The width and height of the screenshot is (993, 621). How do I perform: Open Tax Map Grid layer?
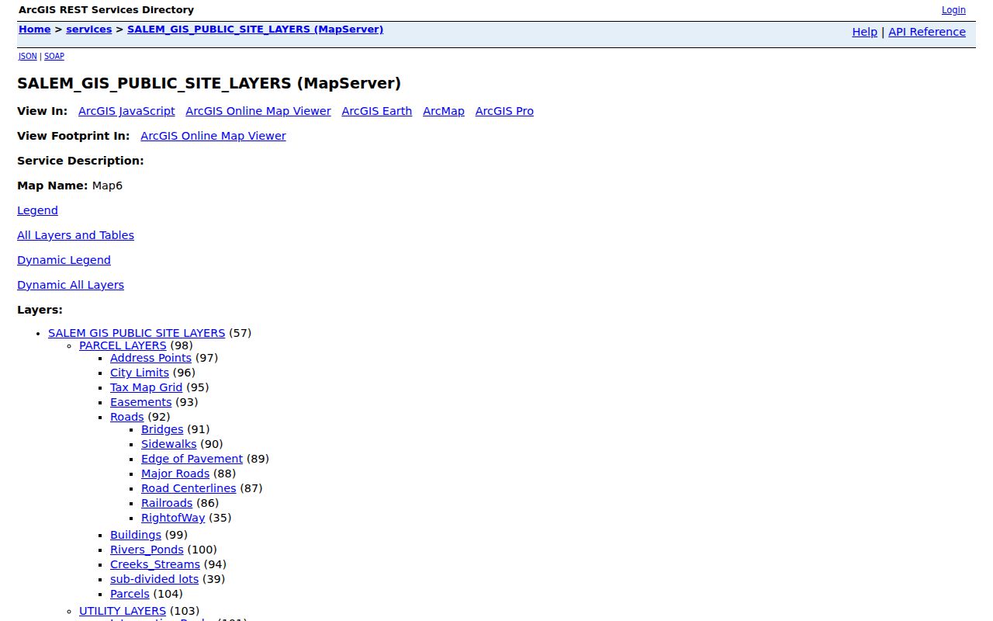tap(146, 387)
